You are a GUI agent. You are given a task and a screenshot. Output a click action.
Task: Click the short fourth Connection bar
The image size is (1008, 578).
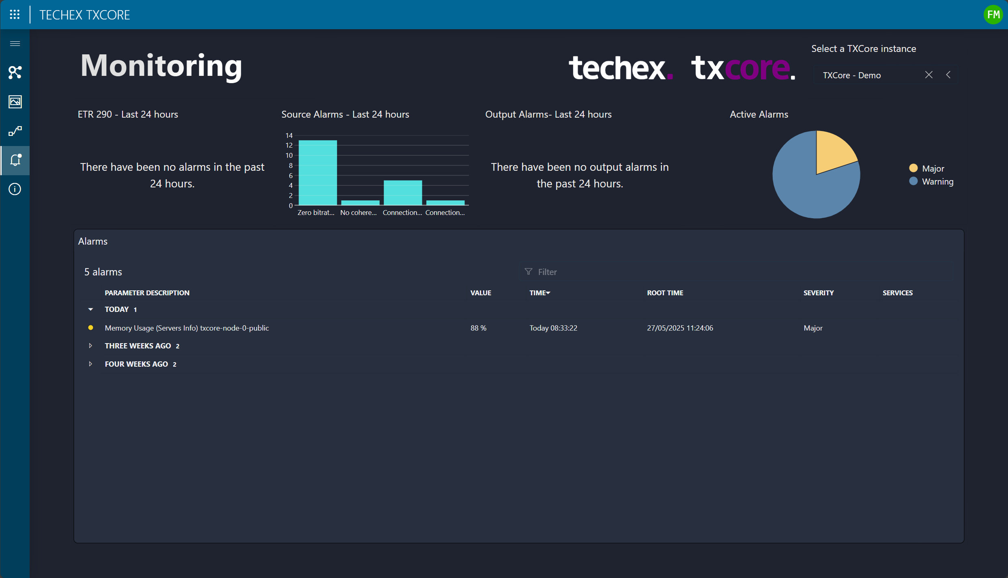coord(445,203)
